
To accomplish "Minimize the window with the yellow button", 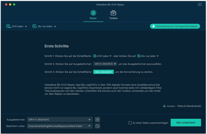I will click(10, 4).
